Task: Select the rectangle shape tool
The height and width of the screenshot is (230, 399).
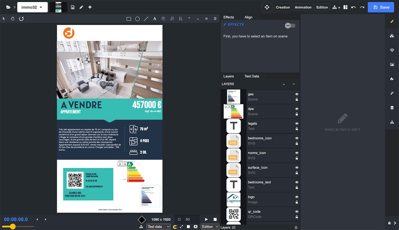Action: (x=129, y=19)
